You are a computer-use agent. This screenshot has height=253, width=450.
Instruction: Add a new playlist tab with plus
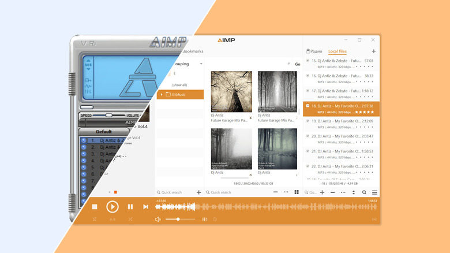click(x=374, y=51)
